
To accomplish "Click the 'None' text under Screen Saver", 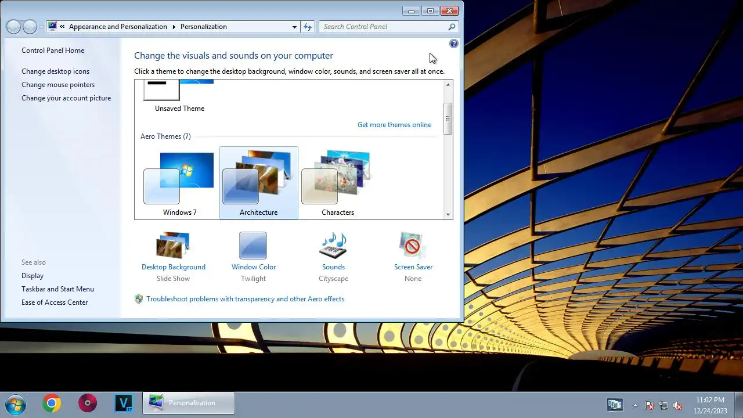I will [413, 279].
